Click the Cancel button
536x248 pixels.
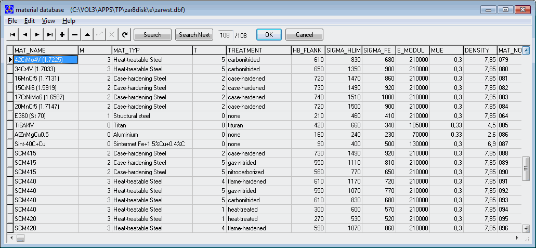click(x=304, y=35)
